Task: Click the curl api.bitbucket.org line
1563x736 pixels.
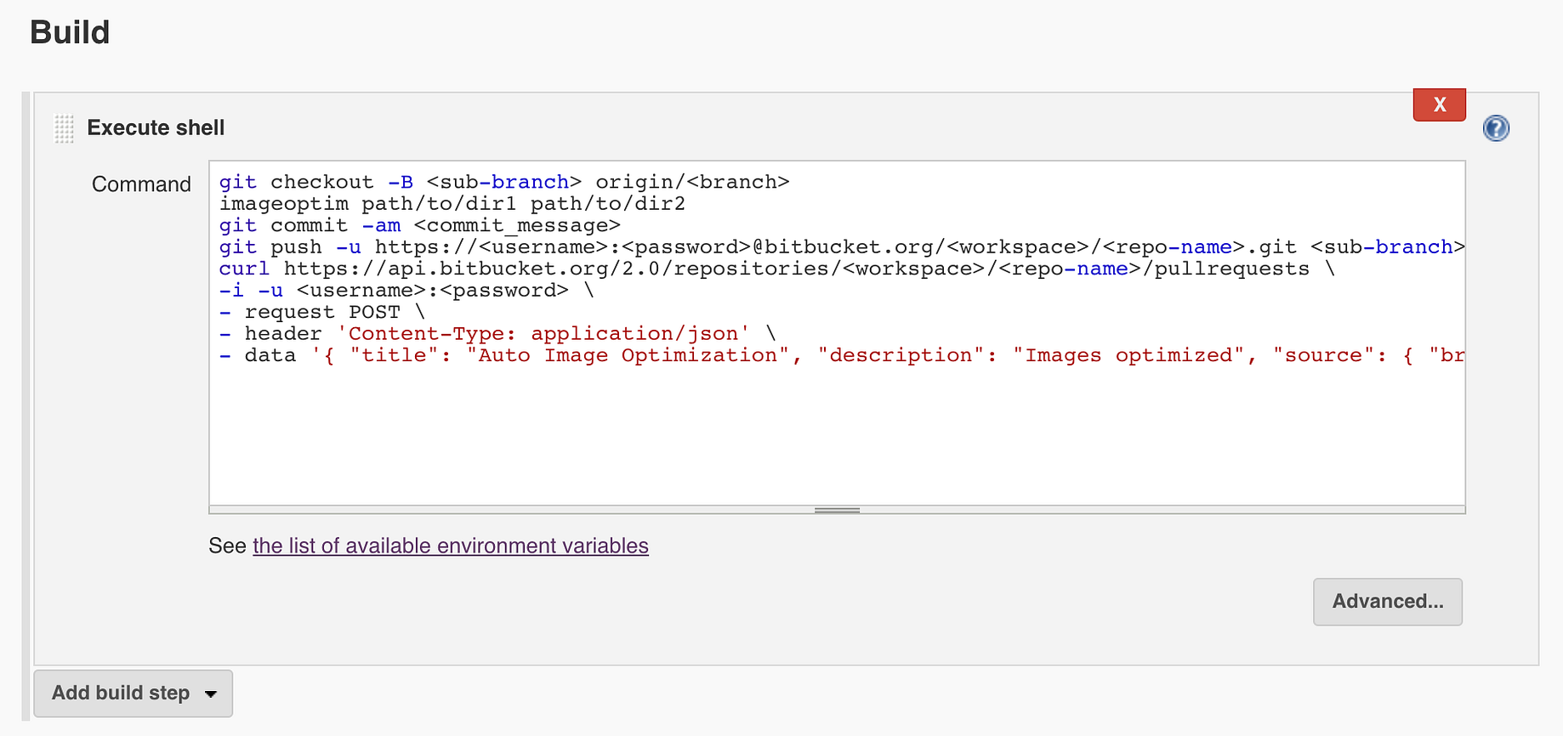Action: point(777,269)
